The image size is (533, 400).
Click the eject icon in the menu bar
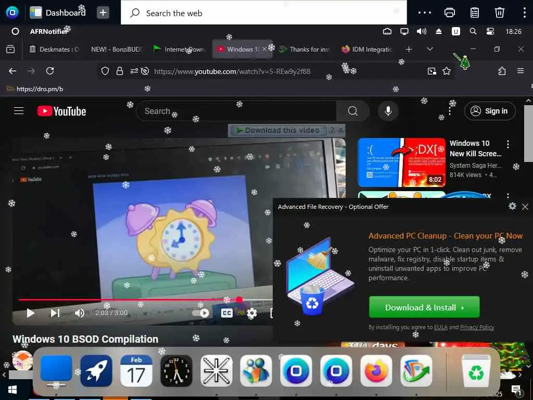438,32
